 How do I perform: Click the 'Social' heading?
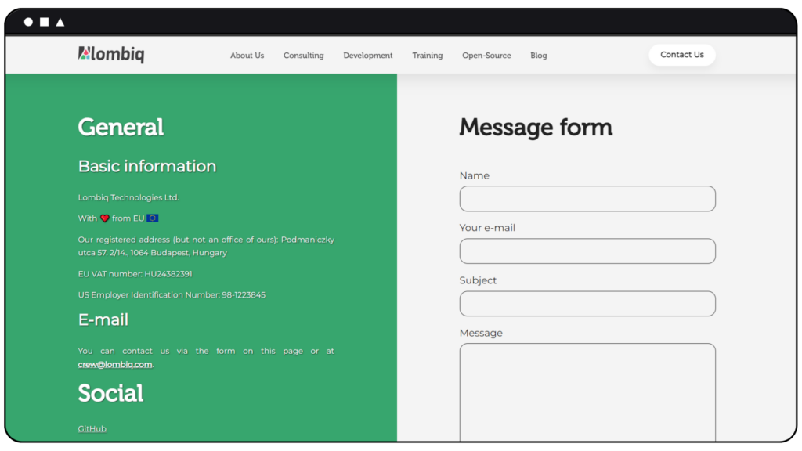point(110,393)
